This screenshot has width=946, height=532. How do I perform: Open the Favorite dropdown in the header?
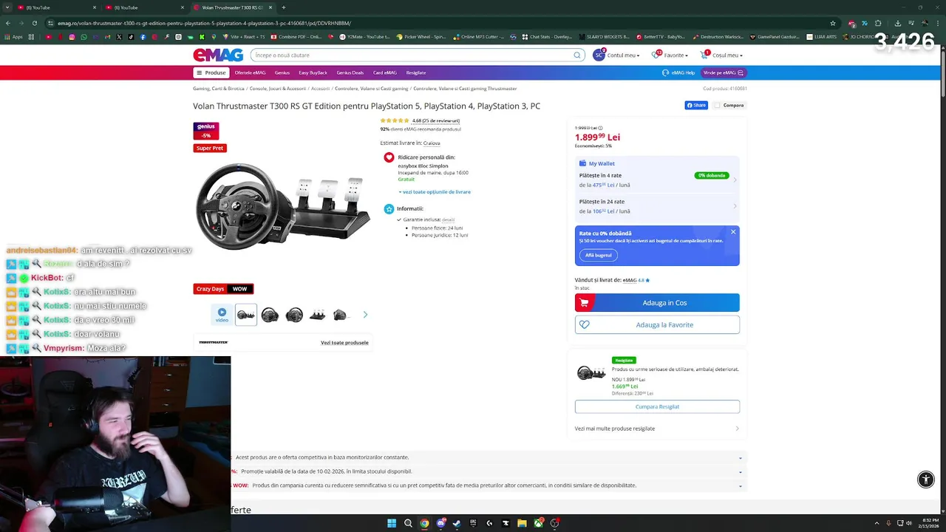670,55
